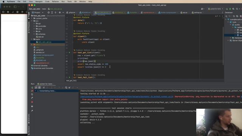Run with coverage icon in top toolbar

(x=233, y=9)
